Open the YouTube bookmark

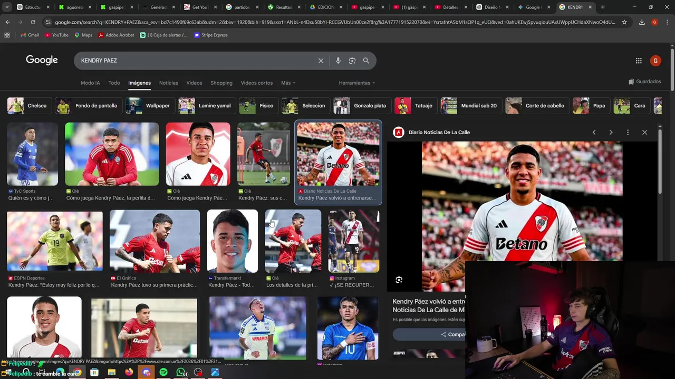pyautogui.click(x=56, y=35)
